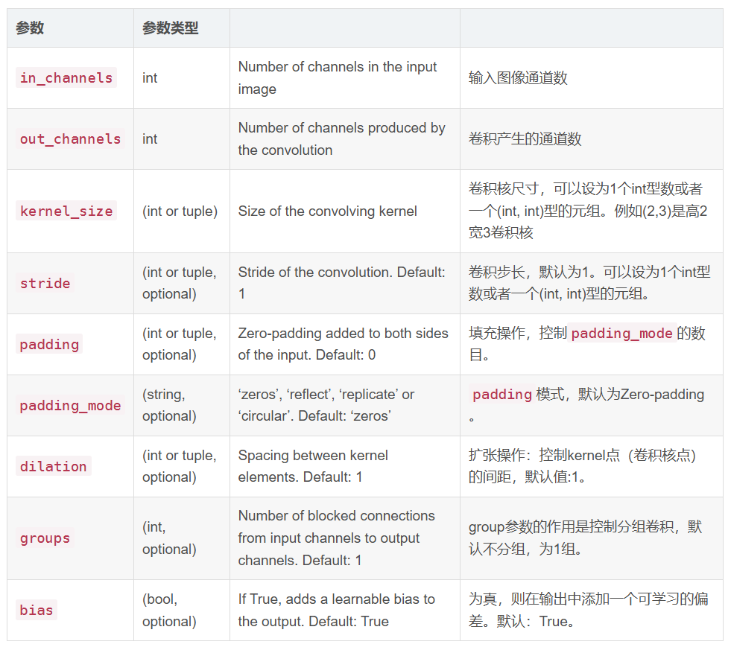Image resolution: width=731 pixels, height=653 pixels.
Task: Select the kernel_size parameter name
Action: pyautogui.click(x=66, y=211)
